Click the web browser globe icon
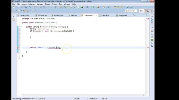Screen dimensions: 179x100 [128, 7]
